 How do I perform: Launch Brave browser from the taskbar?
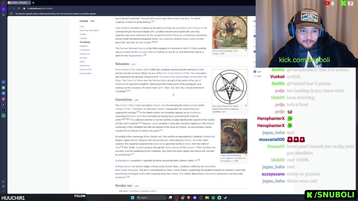click(189, 198)
